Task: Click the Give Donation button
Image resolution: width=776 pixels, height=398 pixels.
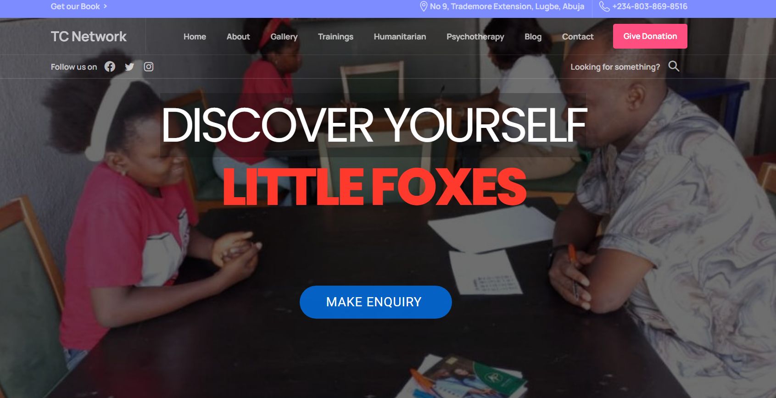Action: click(650, 36)
